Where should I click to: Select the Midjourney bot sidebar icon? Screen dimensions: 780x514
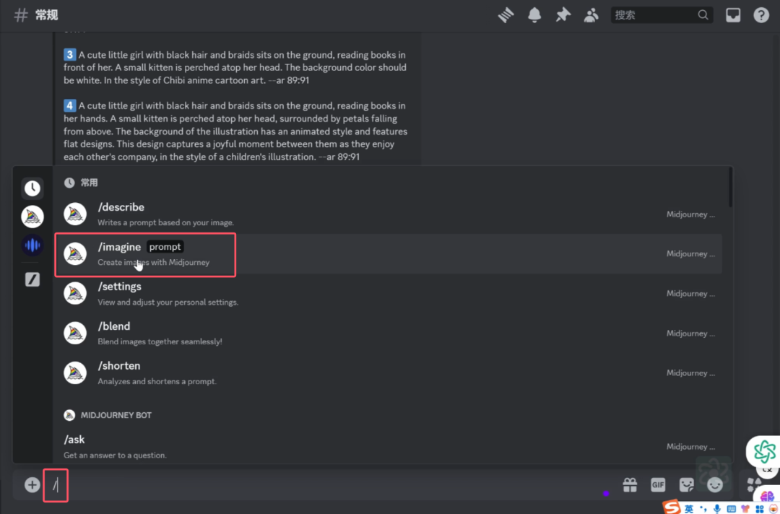pyautogui.click(x=32, y=217)
